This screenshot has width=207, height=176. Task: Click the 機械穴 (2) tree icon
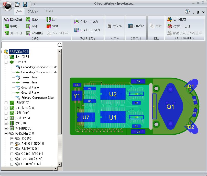(12, 103)
